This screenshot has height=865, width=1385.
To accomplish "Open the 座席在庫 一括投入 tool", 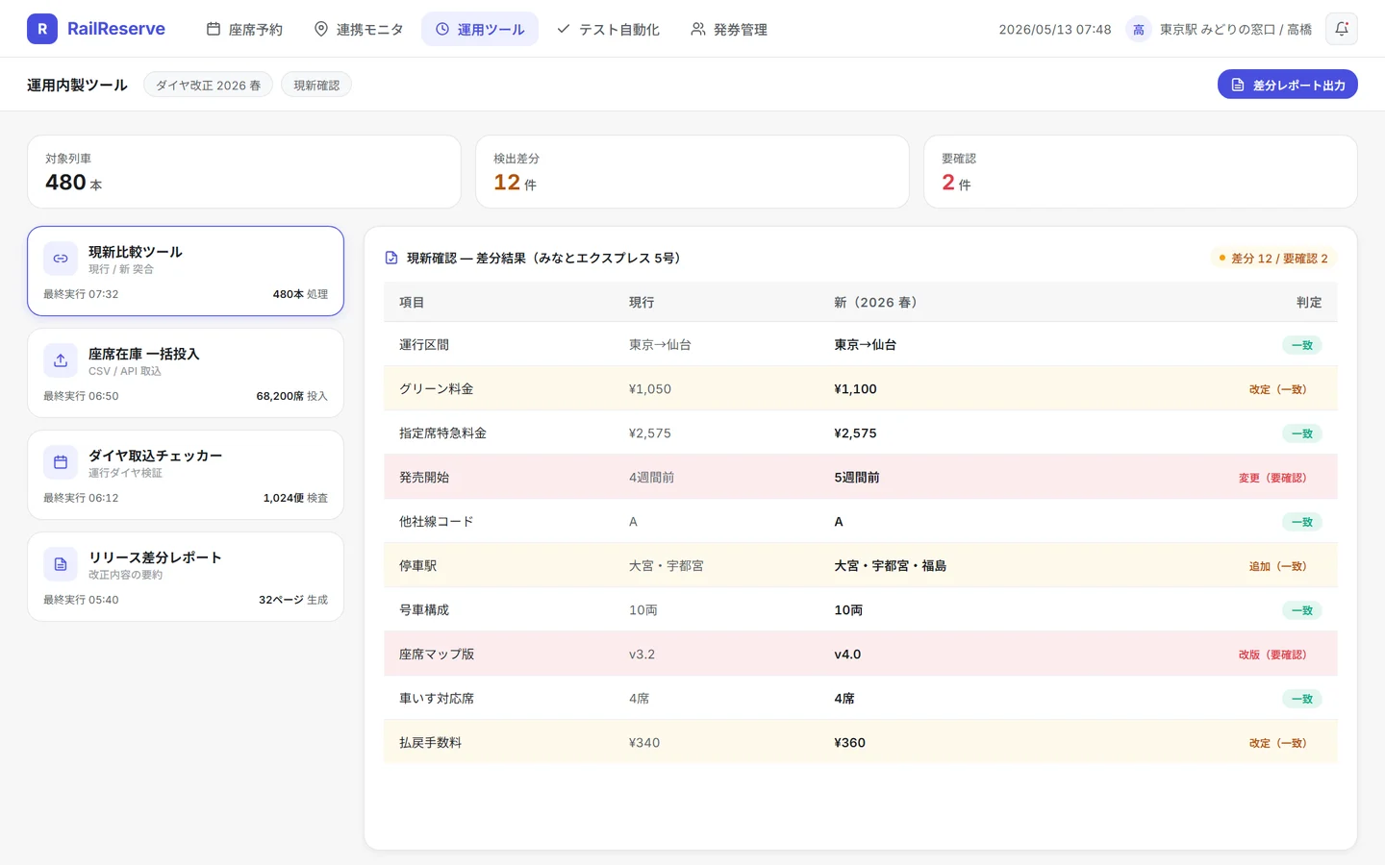I will point(186,373).
